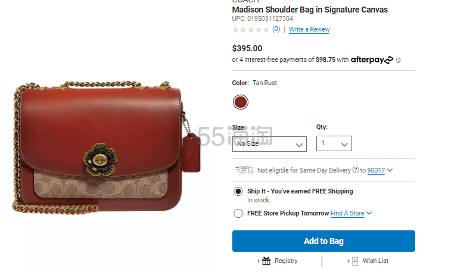Expand the Find A Store chevron
470x272 pixels.
tap(369, 213)
